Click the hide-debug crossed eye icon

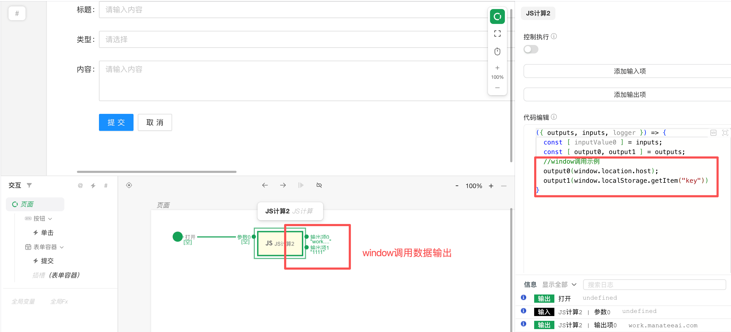(319, 185)
